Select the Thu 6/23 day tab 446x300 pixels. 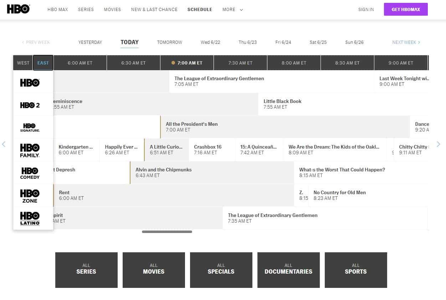point(248,42)
